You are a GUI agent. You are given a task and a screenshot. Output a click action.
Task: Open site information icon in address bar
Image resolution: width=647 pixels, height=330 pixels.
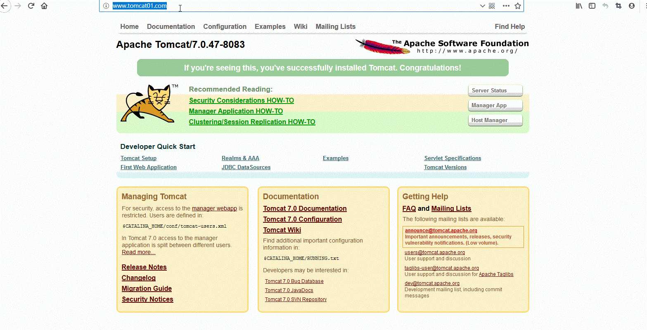pos(106,6)
